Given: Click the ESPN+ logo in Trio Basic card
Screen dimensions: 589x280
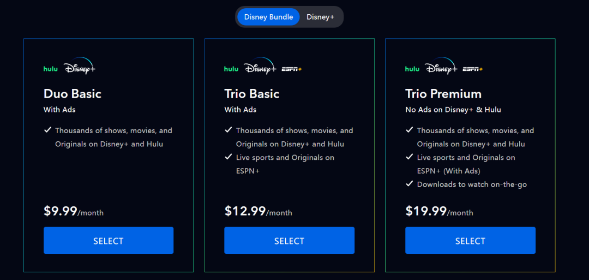Looking at the screenshot, I should pyautogui.click(x=291, y=69).
